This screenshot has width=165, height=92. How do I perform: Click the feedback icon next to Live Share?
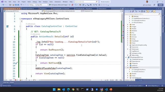point(154,5)
